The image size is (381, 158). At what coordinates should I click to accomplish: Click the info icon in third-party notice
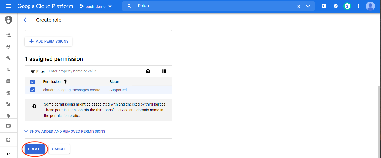[34, 106]
